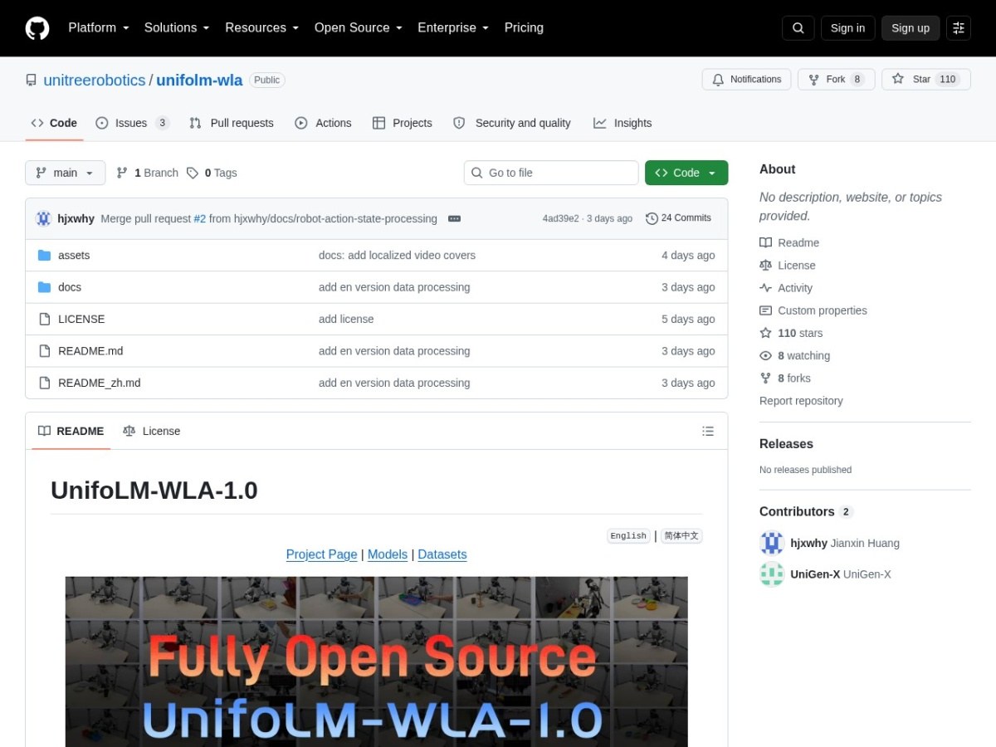Click the ellipsis commit details icon
Viewport: 996px width, 747px height.
coord(454,218)
